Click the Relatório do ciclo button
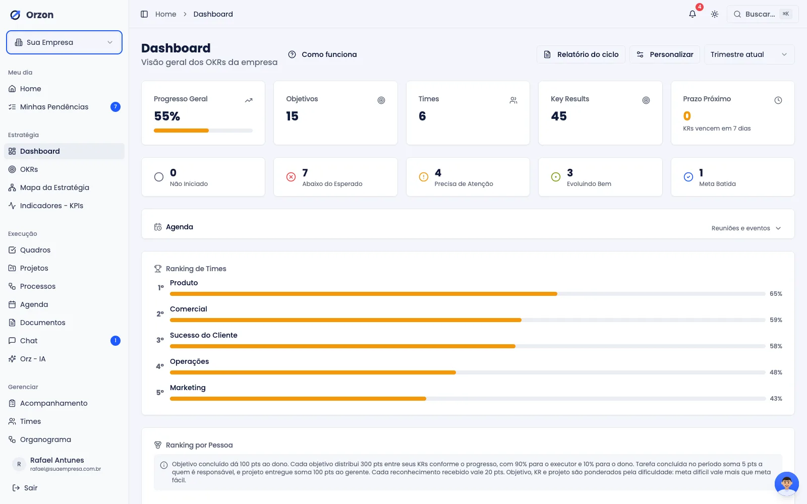The width and height of the screenshot is (807, 504). click(x=581, y=54)
